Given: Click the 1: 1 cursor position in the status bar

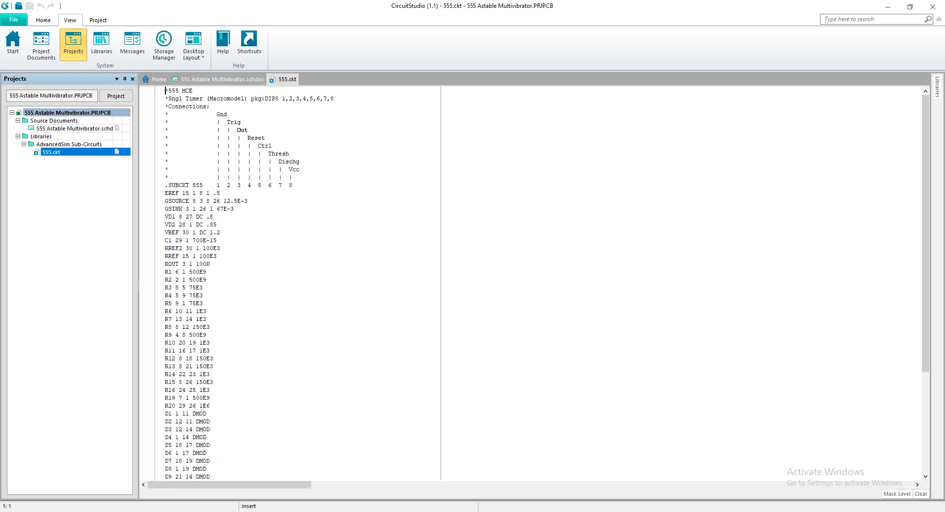Looking at the screenshot, I should (7, 506).
